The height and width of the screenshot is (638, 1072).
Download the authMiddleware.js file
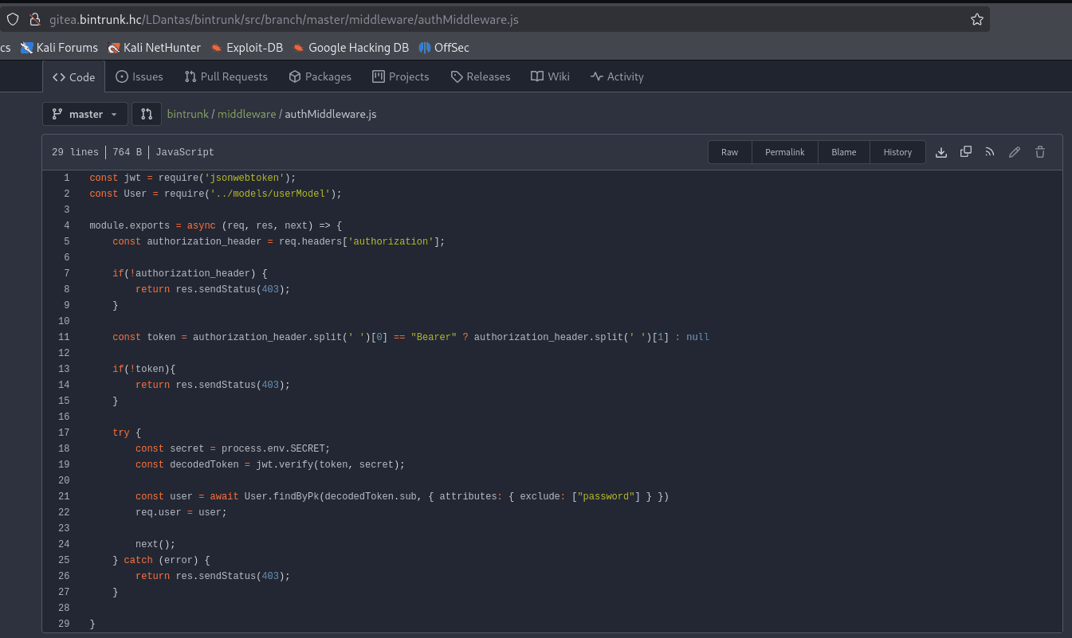click(941, 152)
